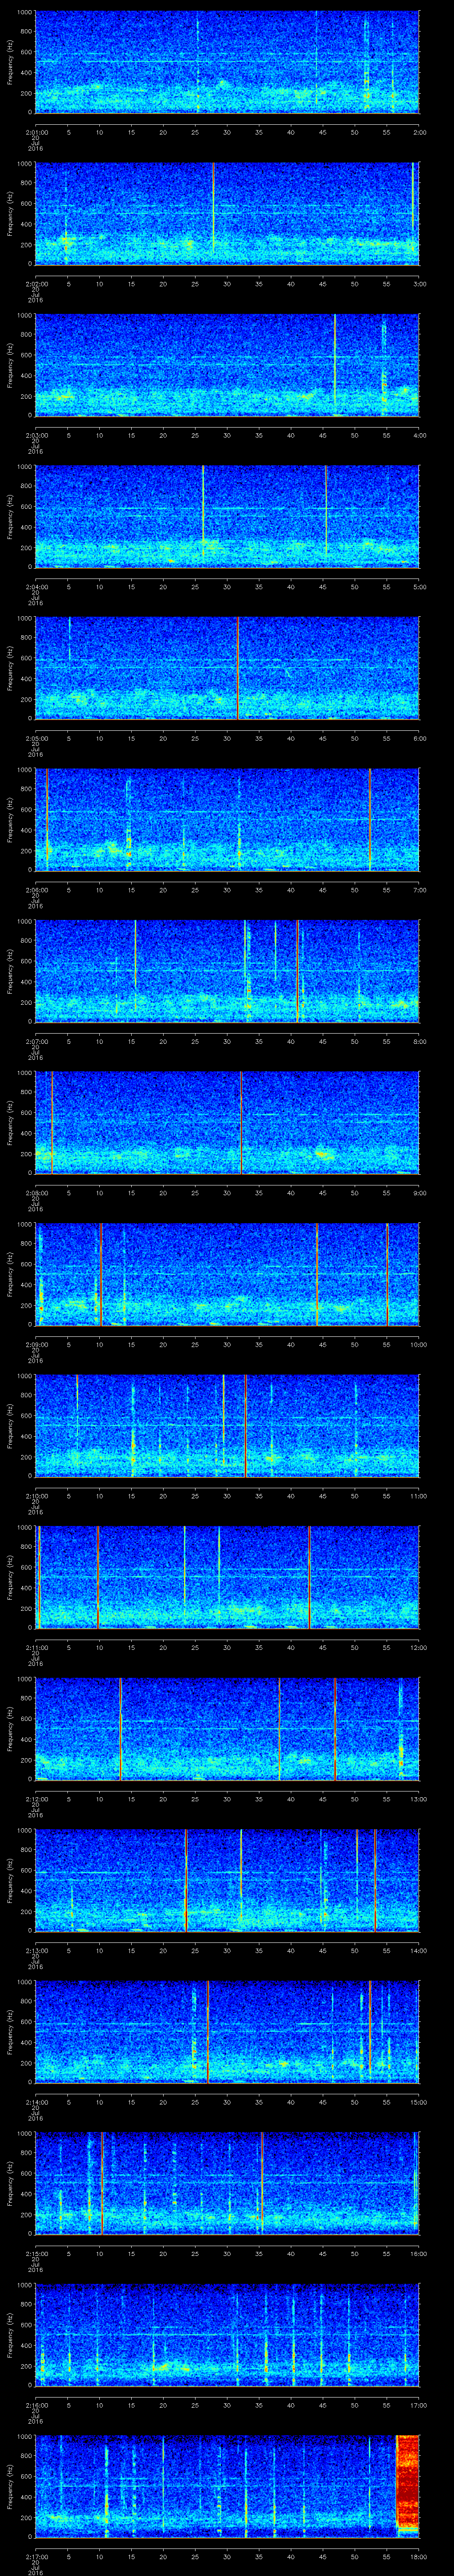Click the "2:16:00" start label
This screenshot has width=454, height=2576.
(x=36, y=2405)
